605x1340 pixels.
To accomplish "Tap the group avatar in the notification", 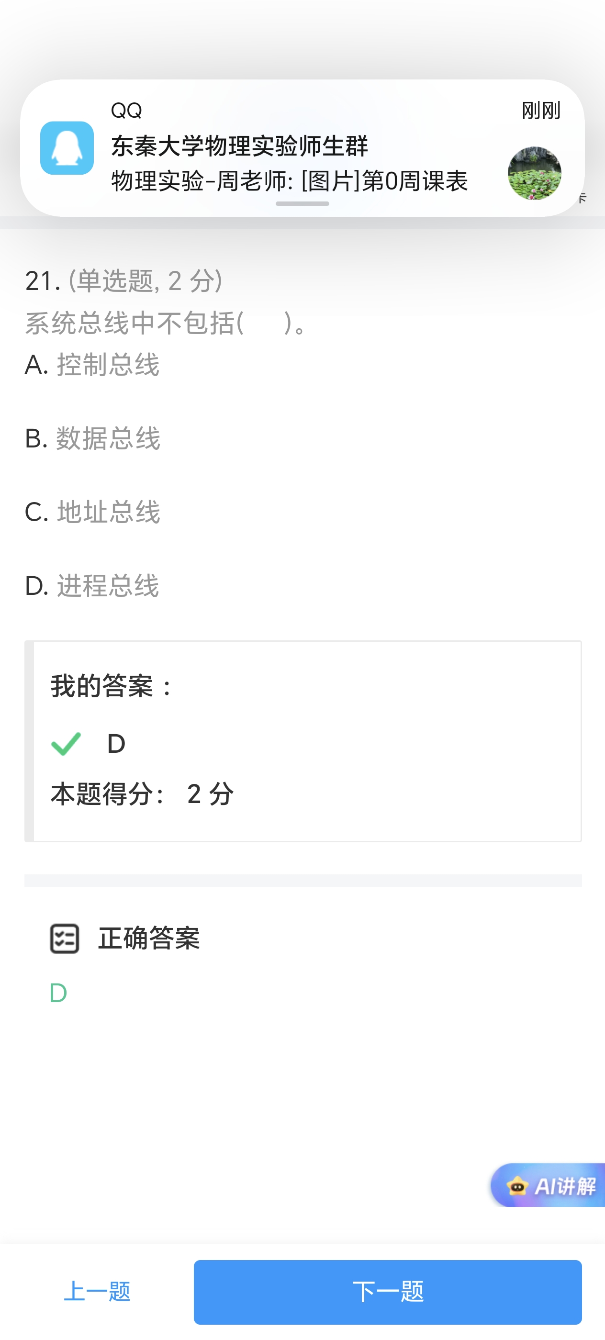I will 534,173.
